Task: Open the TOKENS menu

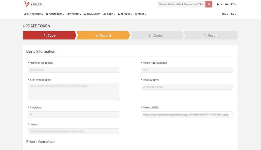Action: pyautogui.click(x=74, y=14)
